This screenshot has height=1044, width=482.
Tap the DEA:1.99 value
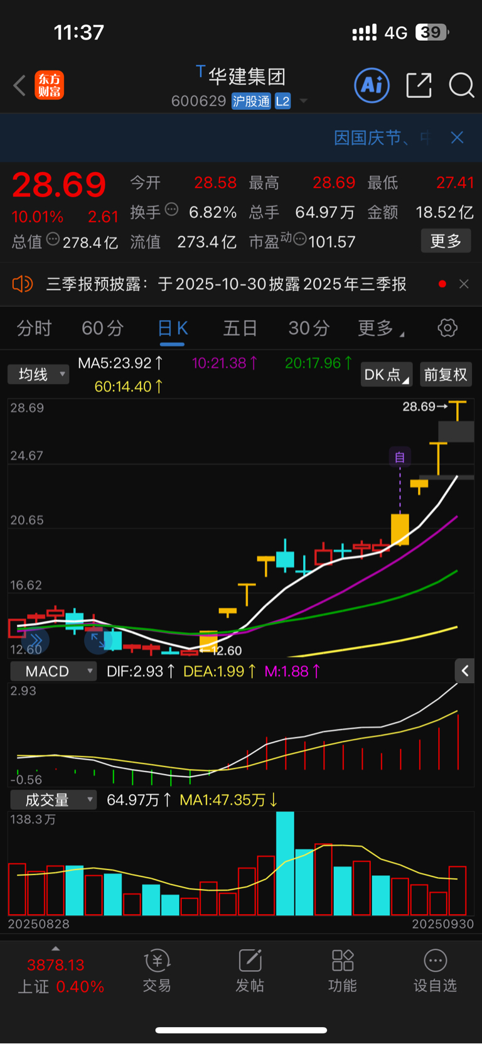pos(220,671)
